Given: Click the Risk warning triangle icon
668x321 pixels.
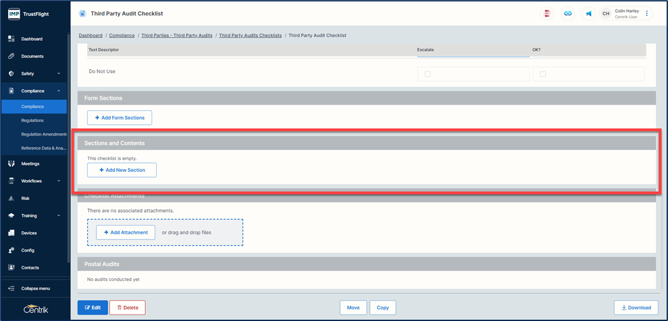Looking at the screenshot, I should (x=11, y=198).
